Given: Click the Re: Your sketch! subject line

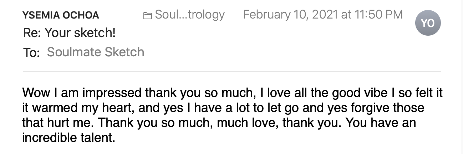Looking at the screenshot, I should click(69, 34).
